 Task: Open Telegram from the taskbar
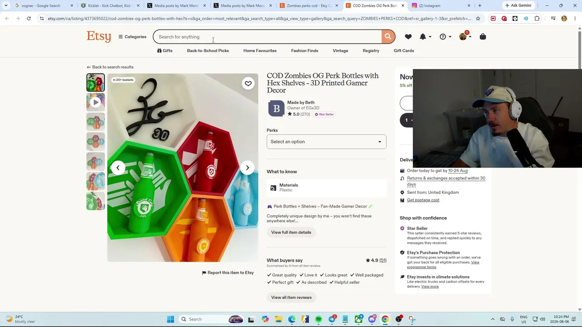pyautogui.click(x=333, y=319)
